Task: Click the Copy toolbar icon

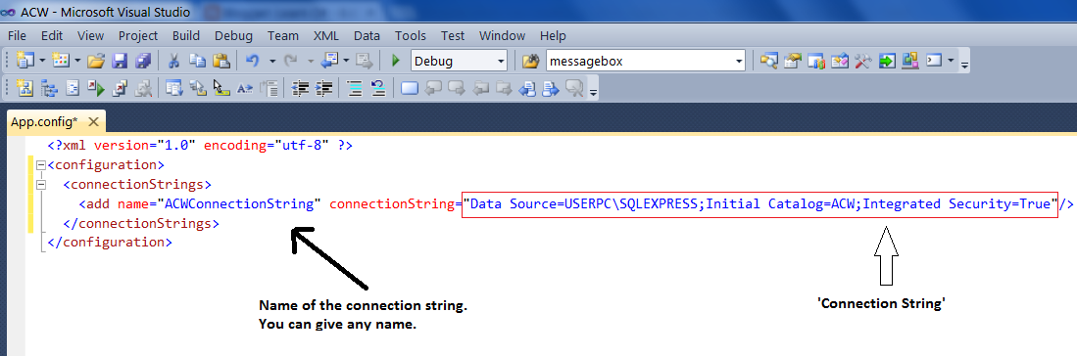Action: (x=197, y=61)
